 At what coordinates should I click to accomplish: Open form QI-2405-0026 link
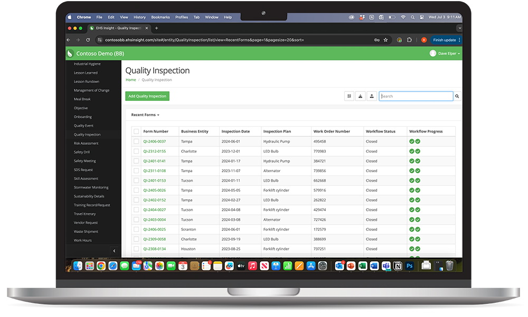coord(155,190)
